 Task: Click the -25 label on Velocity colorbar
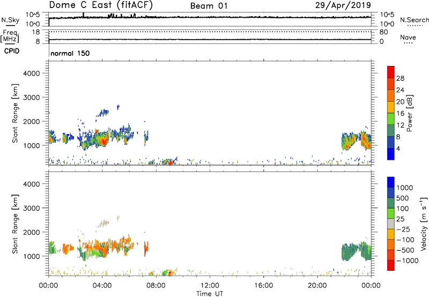coord(403,229)
